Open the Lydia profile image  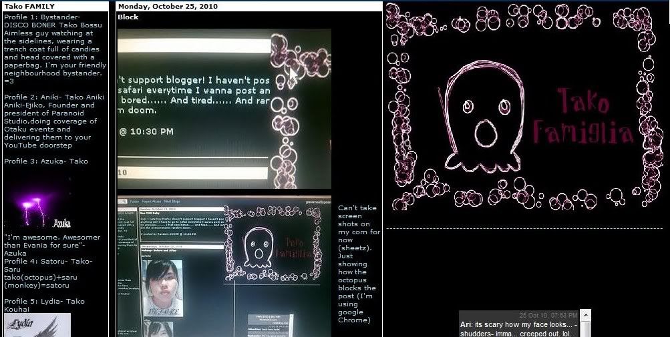point(37,325)
